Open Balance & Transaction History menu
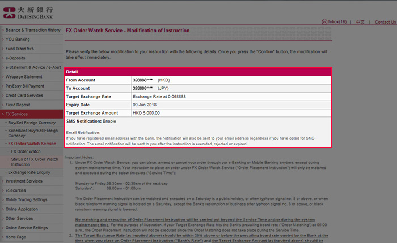Image resolution: width=397 pixels, height=243 pixels. [33, 30]
